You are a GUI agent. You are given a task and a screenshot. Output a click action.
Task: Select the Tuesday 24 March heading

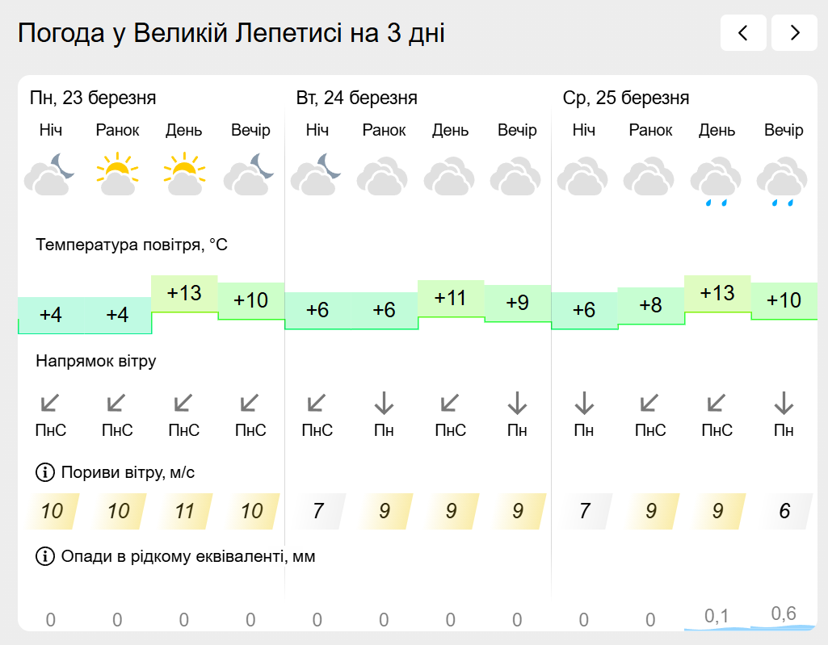point(356,98)
